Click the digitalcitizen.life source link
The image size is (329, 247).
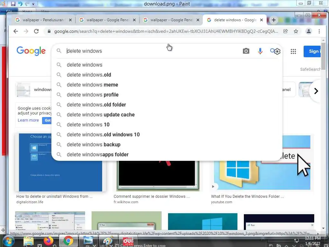30,202
